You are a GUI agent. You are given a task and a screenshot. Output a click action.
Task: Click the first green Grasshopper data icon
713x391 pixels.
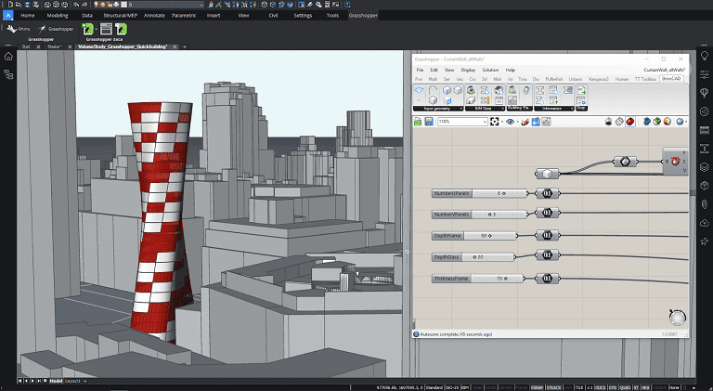click(88, 29)
